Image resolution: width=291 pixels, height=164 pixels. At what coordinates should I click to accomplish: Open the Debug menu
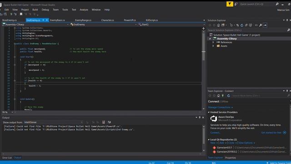click(45, 10)
